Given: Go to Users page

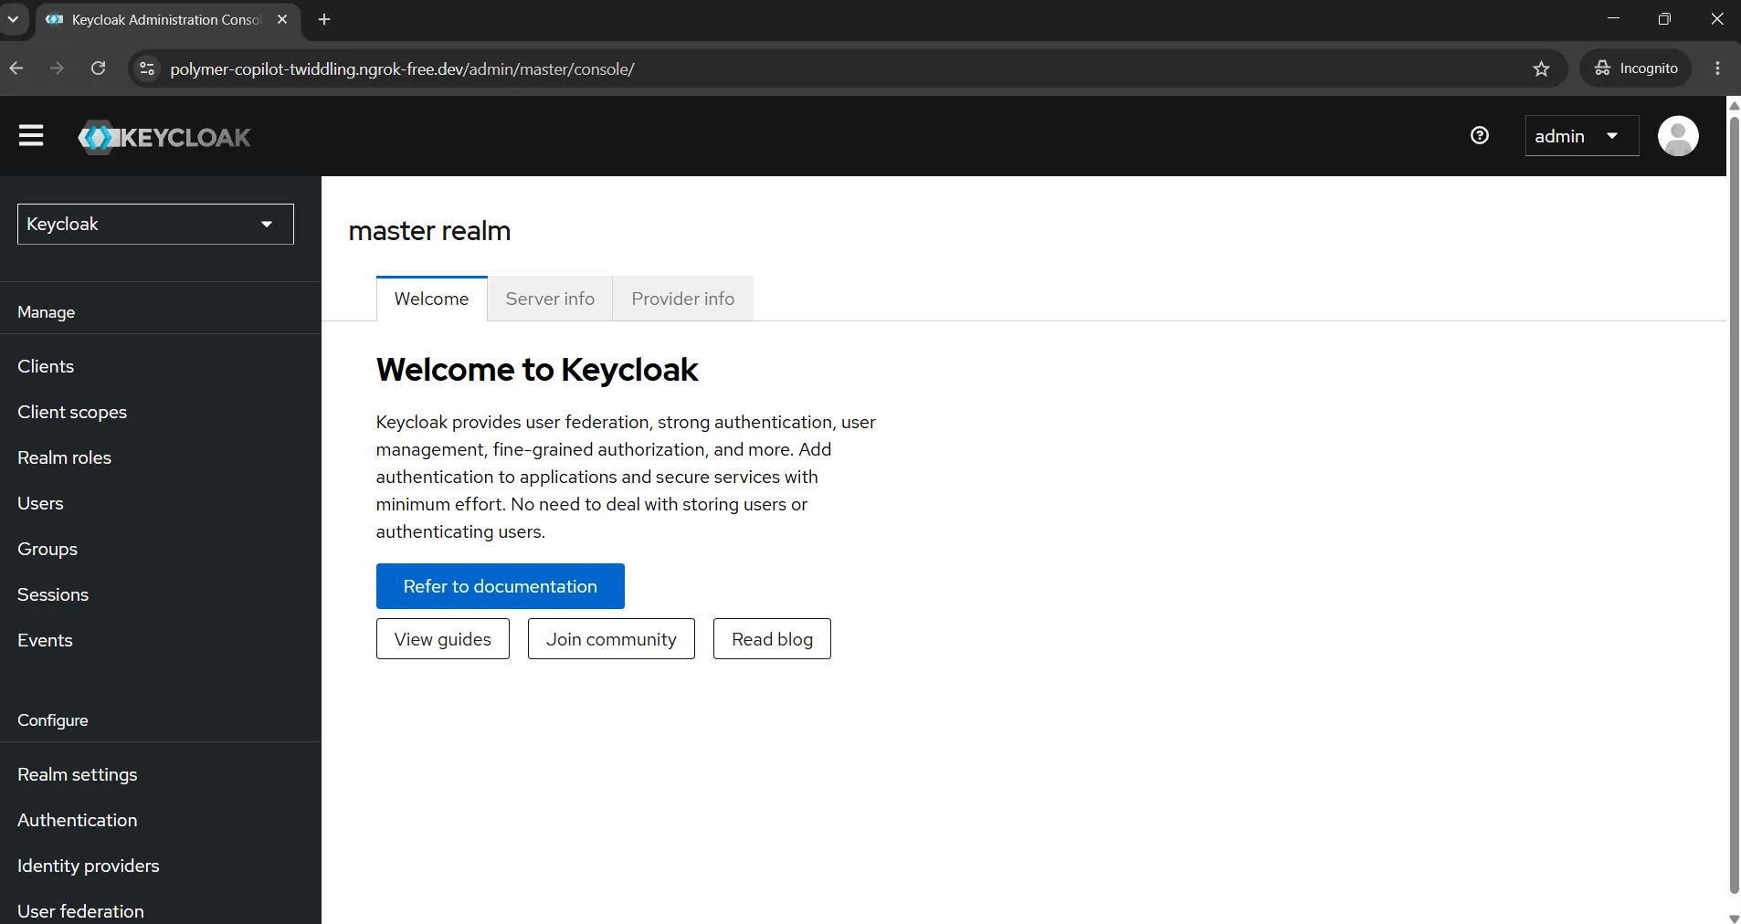Looking at the screenshot, I should click(x=40, y=503).
